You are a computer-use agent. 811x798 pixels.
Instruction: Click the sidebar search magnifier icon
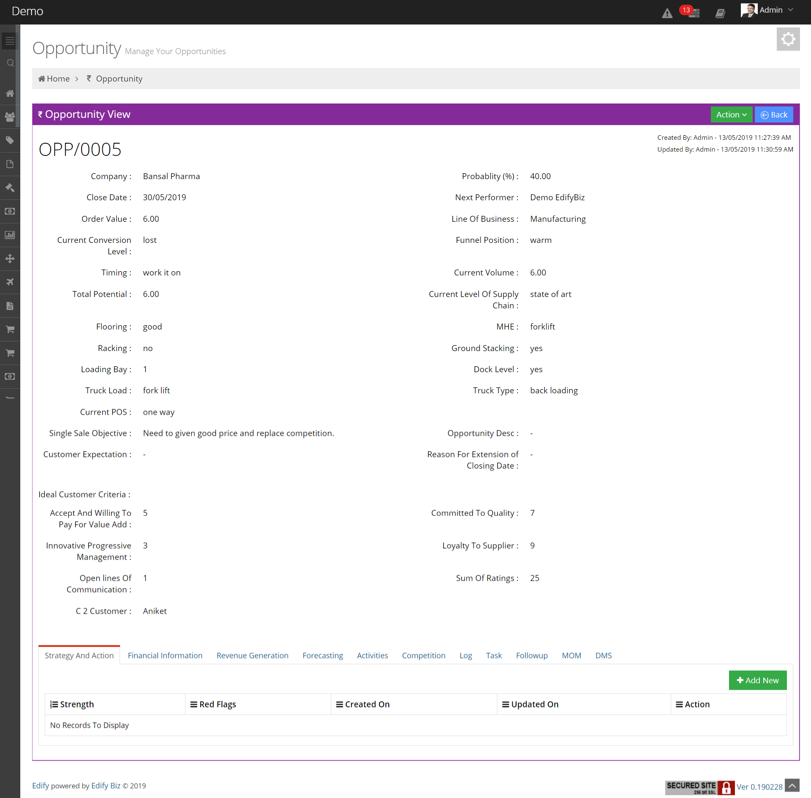[10, 63]
